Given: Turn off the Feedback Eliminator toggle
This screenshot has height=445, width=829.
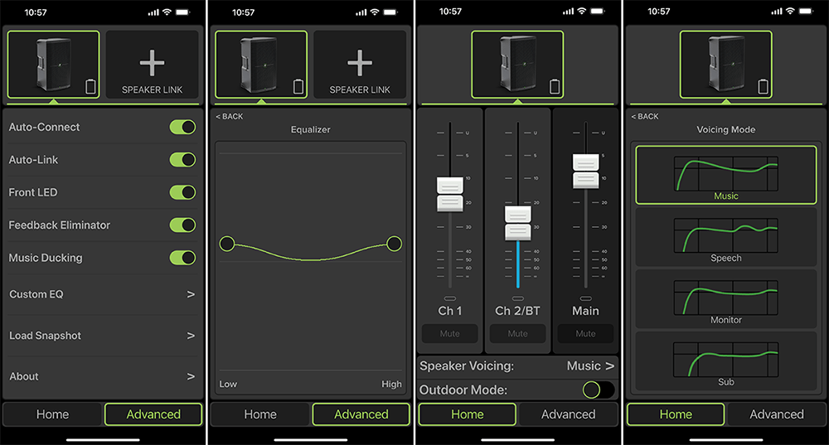Looking at the screenshot, I should click(x=182, y=225).
